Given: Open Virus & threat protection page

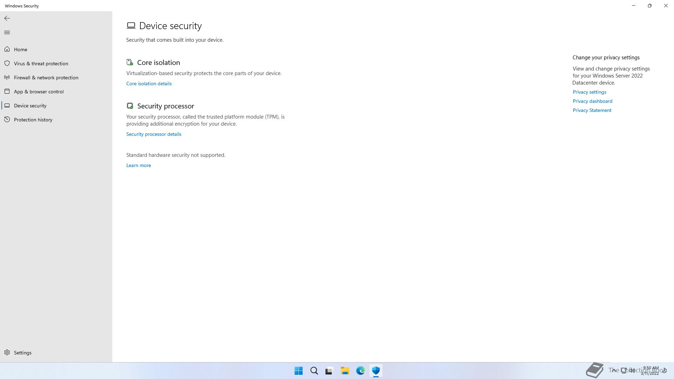Looking at the screenshot, I should coord(41,64).
